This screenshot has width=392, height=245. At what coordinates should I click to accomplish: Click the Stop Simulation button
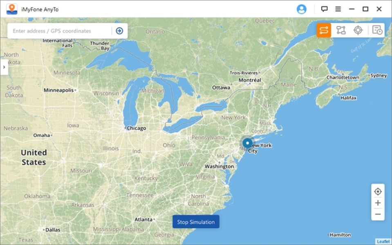pos(196,222)
